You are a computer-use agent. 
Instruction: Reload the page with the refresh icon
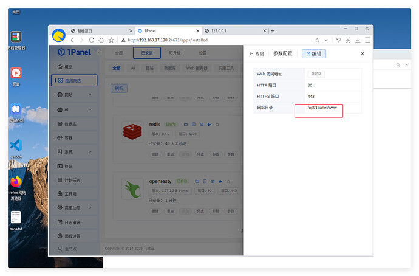click(92, 40)
